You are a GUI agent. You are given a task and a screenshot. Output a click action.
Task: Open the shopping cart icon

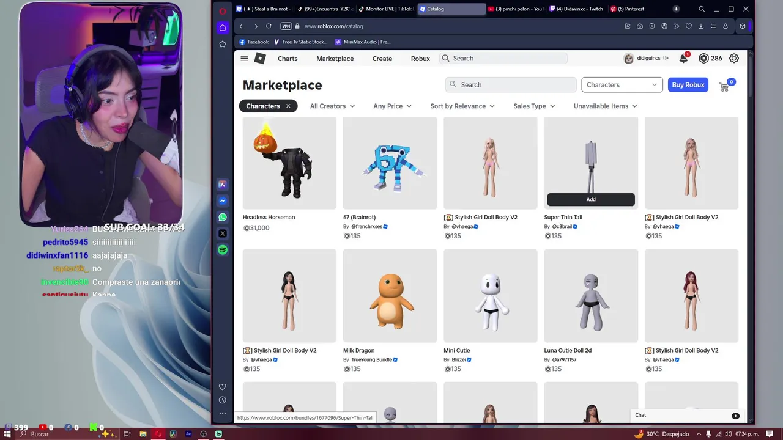(724, 87)
